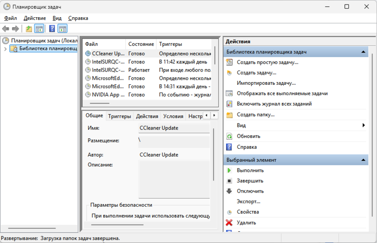The height and width of the screenshot is (243, 377).
Task: Stop task using Завершить icon
Action: pos(229,181)
